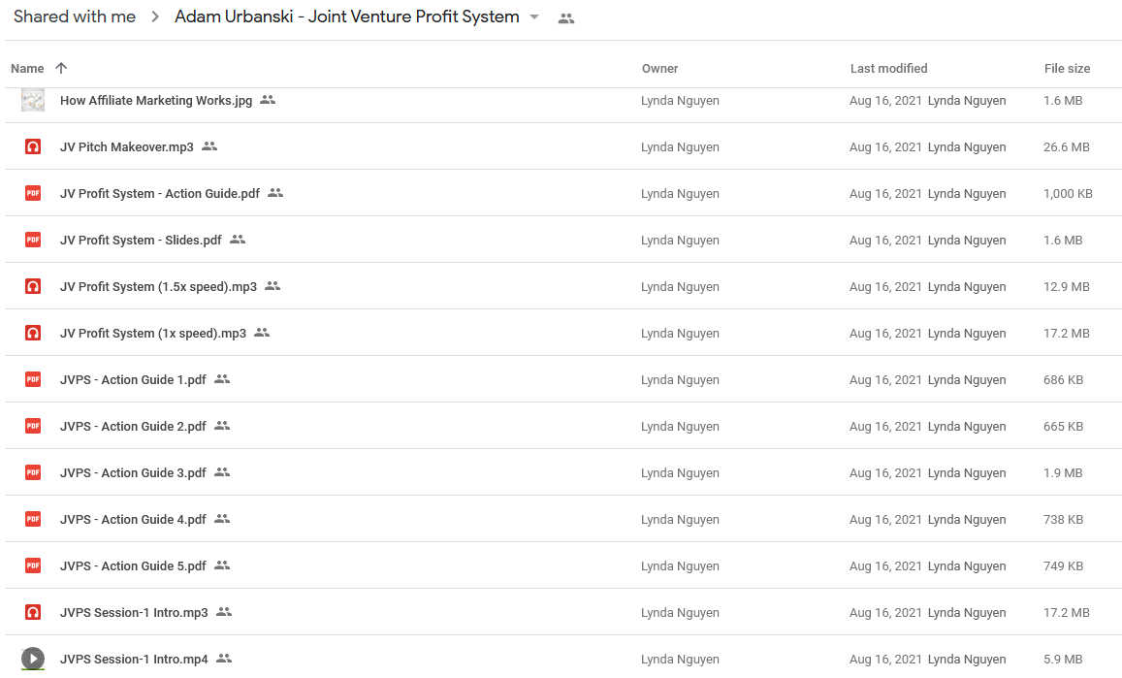Click shared icon beside JVPS Session-1 Intro.mp3
The image size is (1122, 678).
224,611
